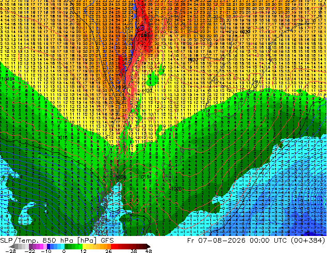
Task: Click the dark maroon right arrow end of the color scale
Action: [x=149, y=246]
